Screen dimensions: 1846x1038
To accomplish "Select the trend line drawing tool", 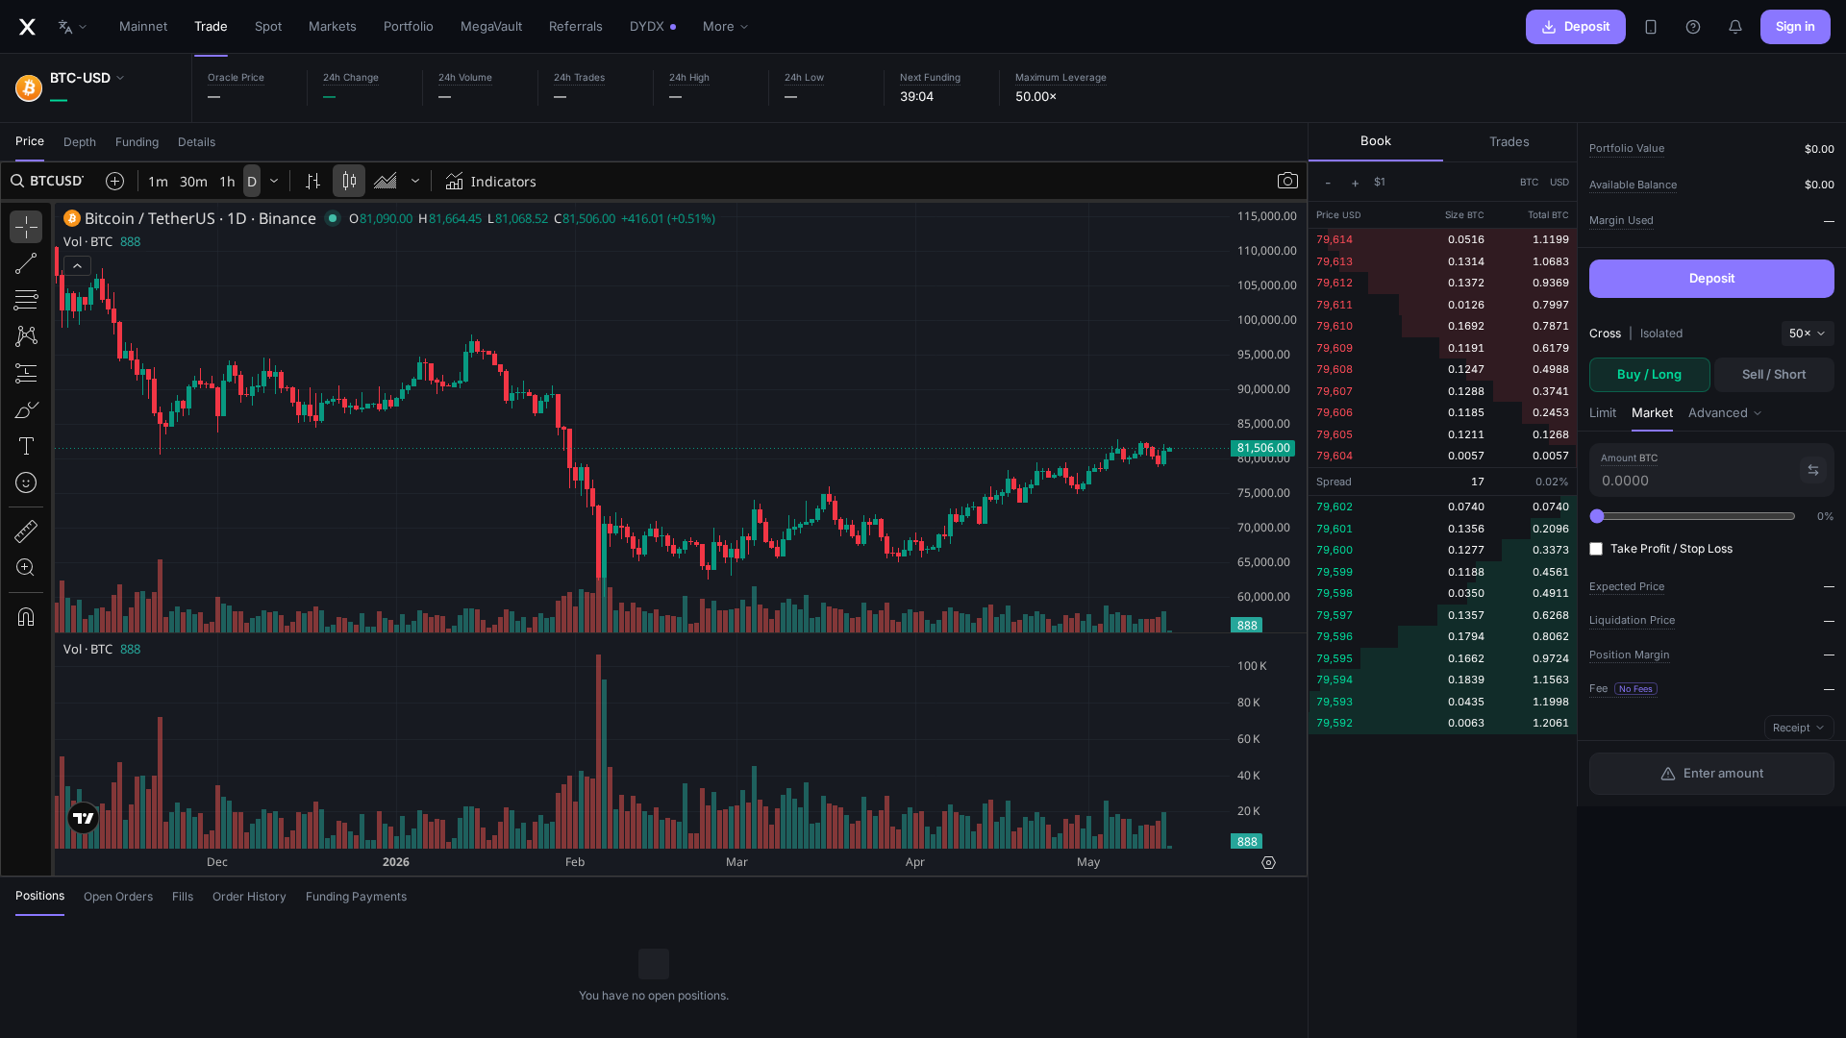I will pyautogui.click(x=26, y=263).
